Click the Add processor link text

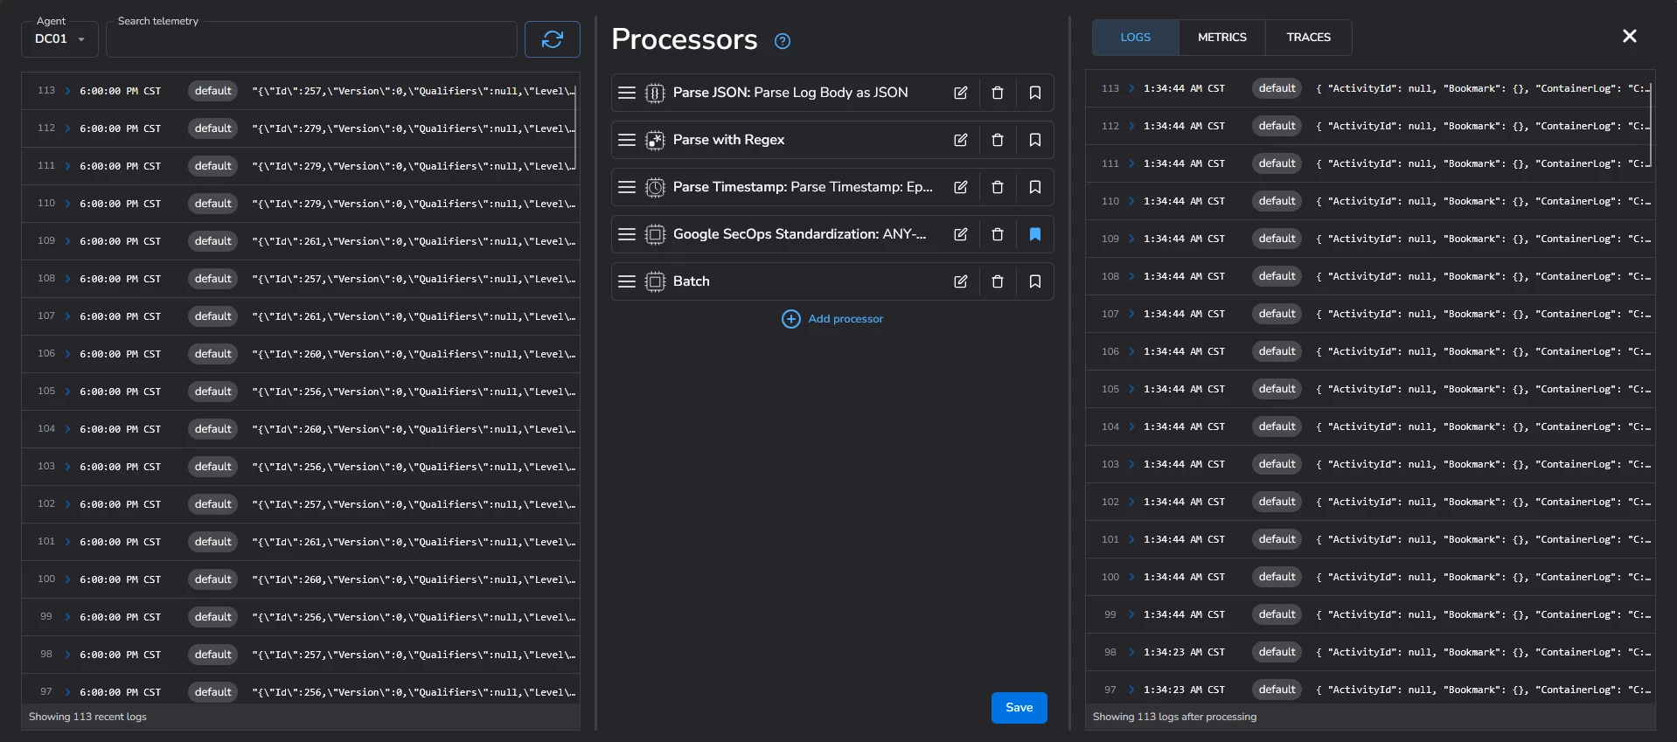click(x=845, y=319)
